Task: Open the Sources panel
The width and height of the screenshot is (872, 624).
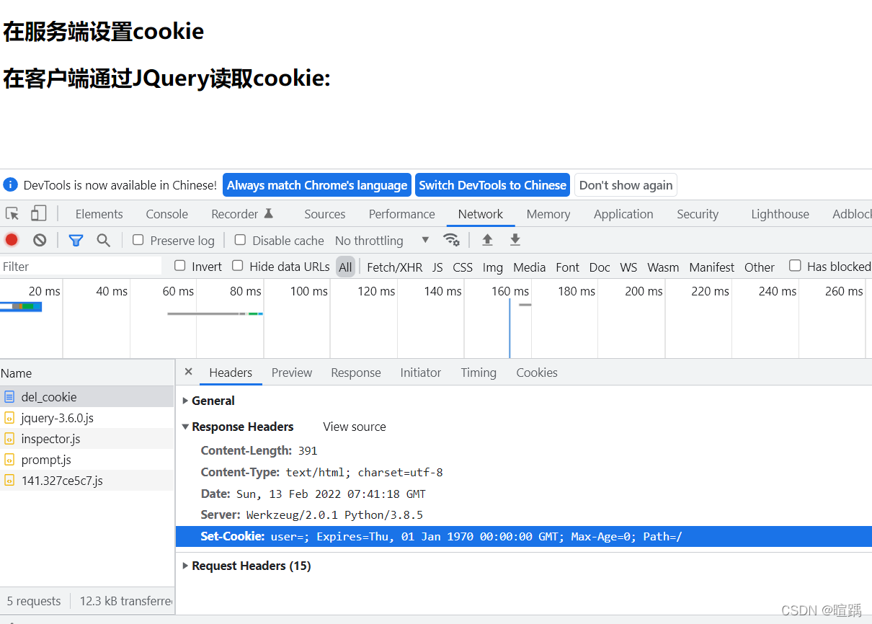Action: 324,214
